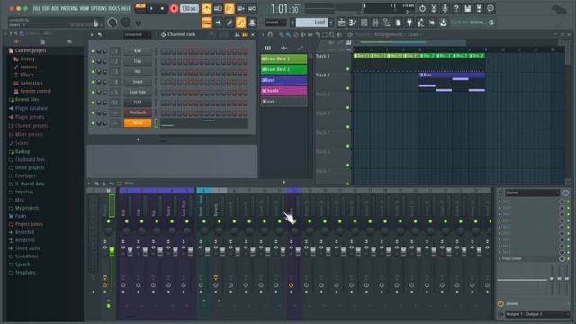Start playback with the Play button

[152, 8]
